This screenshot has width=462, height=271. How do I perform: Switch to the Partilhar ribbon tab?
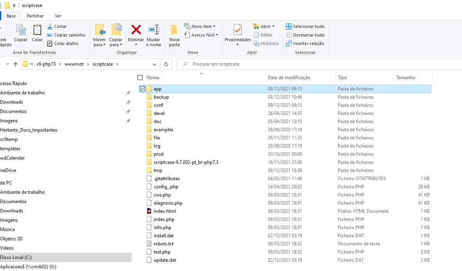35,16
